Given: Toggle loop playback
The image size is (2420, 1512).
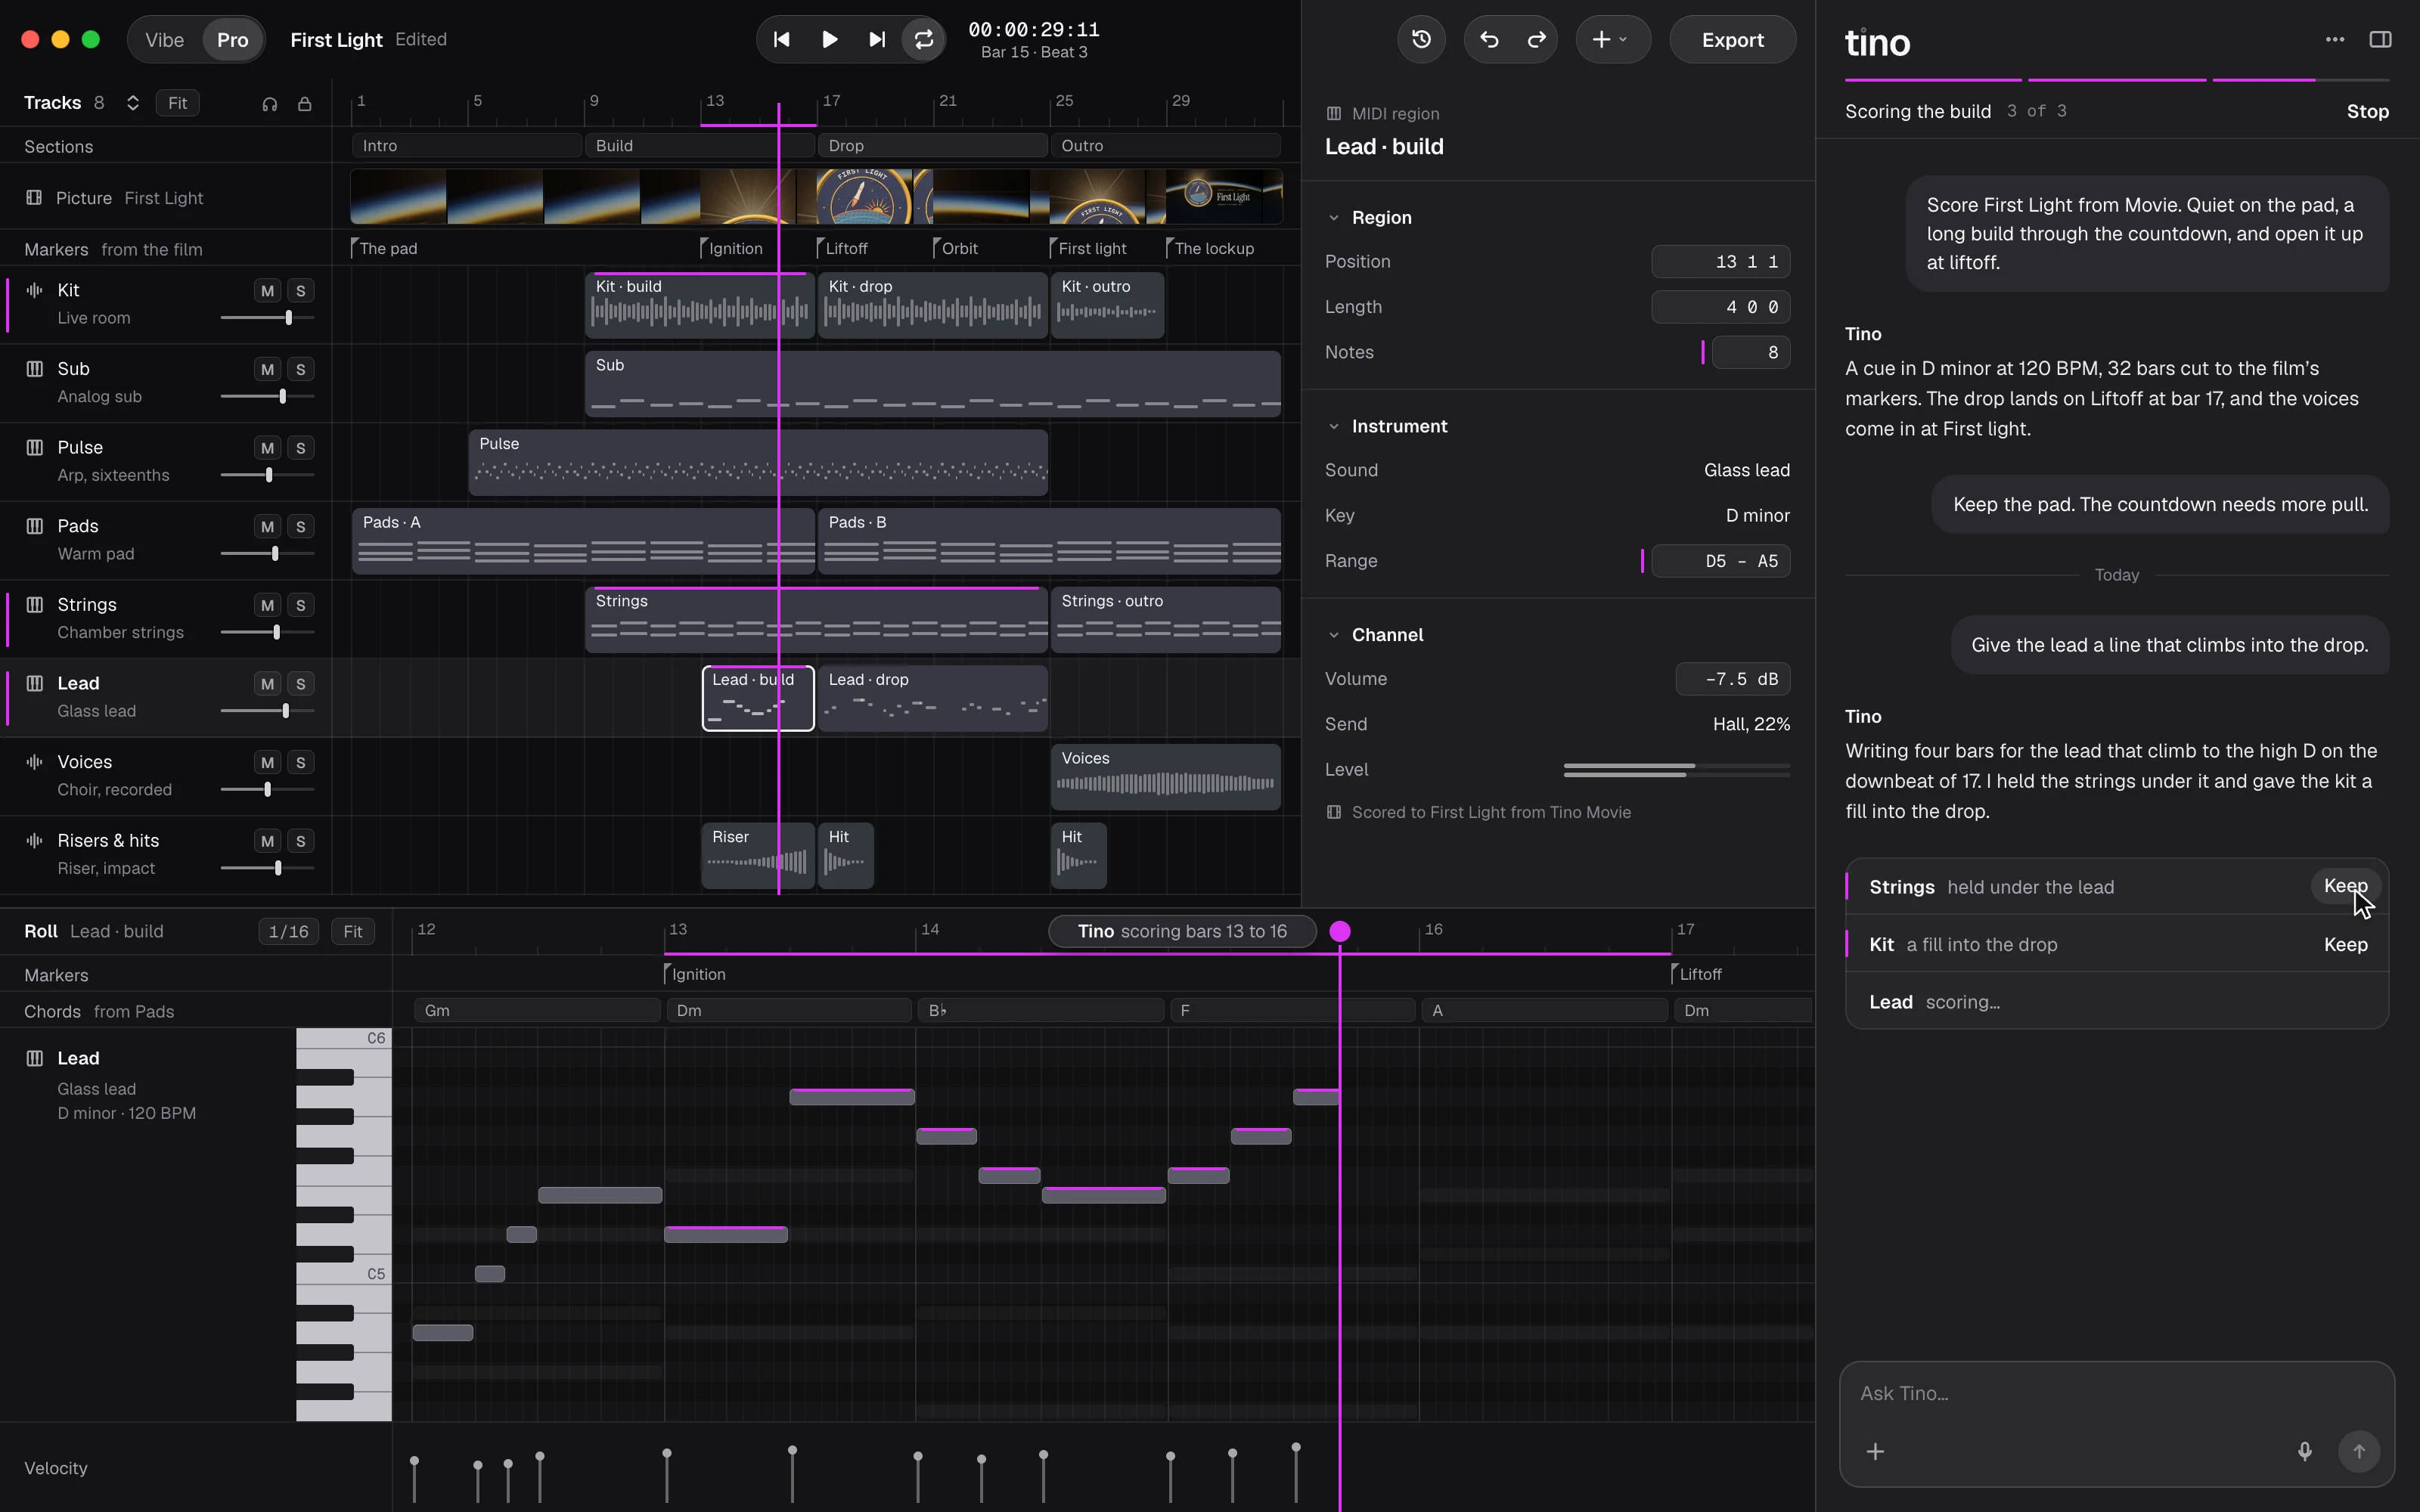Looking at the screenshot, I should (x=924, y=40).
